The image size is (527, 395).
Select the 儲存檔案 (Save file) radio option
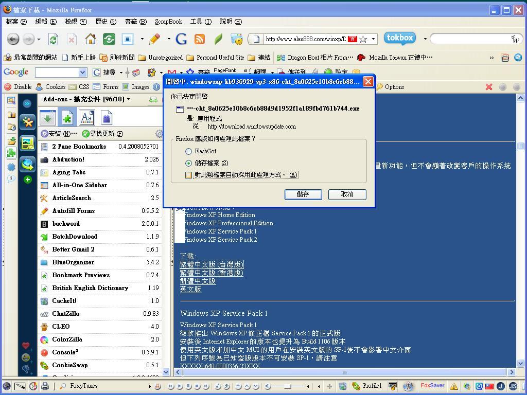point(189,163)
